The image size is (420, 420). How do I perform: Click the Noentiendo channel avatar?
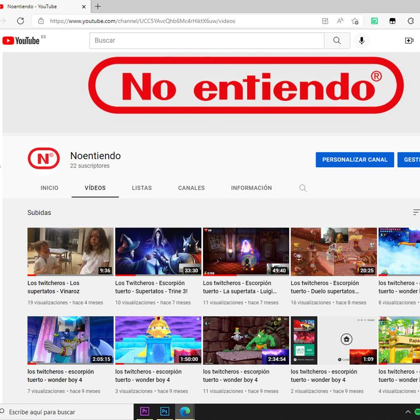pyautogui.click(x=44, y=159)
